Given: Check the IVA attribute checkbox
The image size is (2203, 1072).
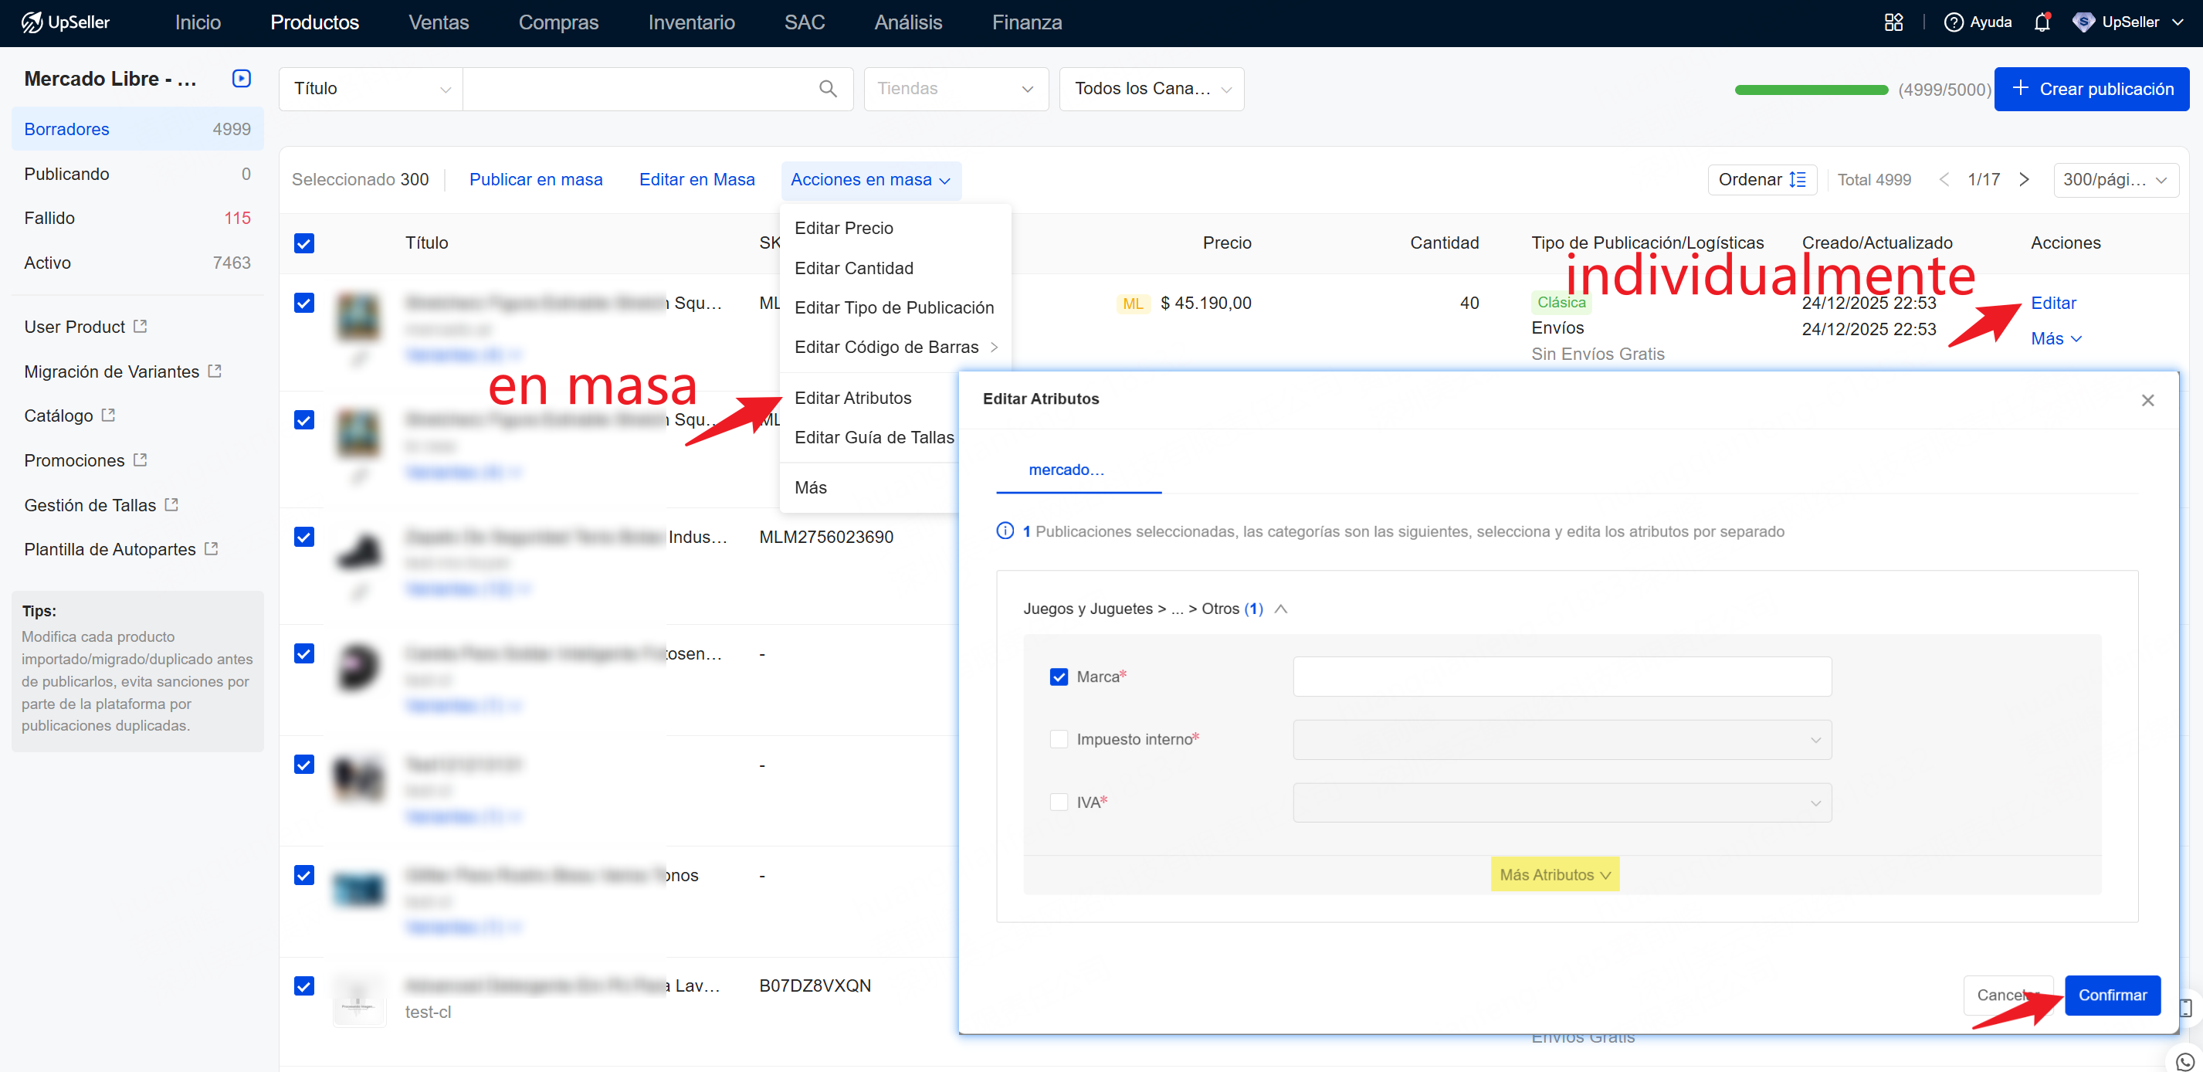Looking at the screenshot, I should tap(1059, 802).
